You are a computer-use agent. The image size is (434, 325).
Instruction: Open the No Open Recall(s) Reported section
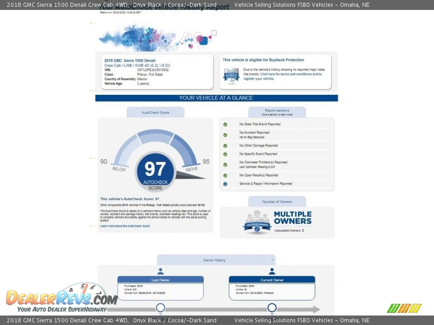(259, 175)
